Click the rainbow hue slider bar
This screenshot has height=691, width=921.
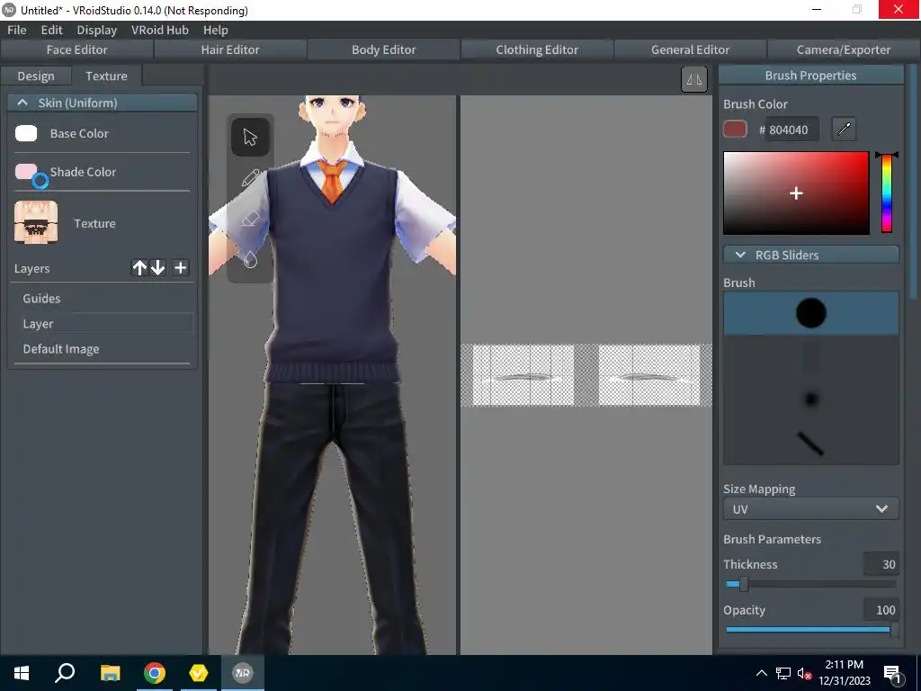coord(886,193)
